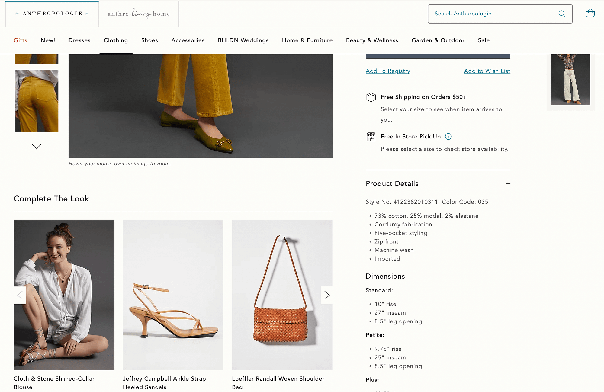Click the next arrow on Complete The Look
Image resolution: width=604 pixels, height=392 pixels.
(x=327, y=294)
